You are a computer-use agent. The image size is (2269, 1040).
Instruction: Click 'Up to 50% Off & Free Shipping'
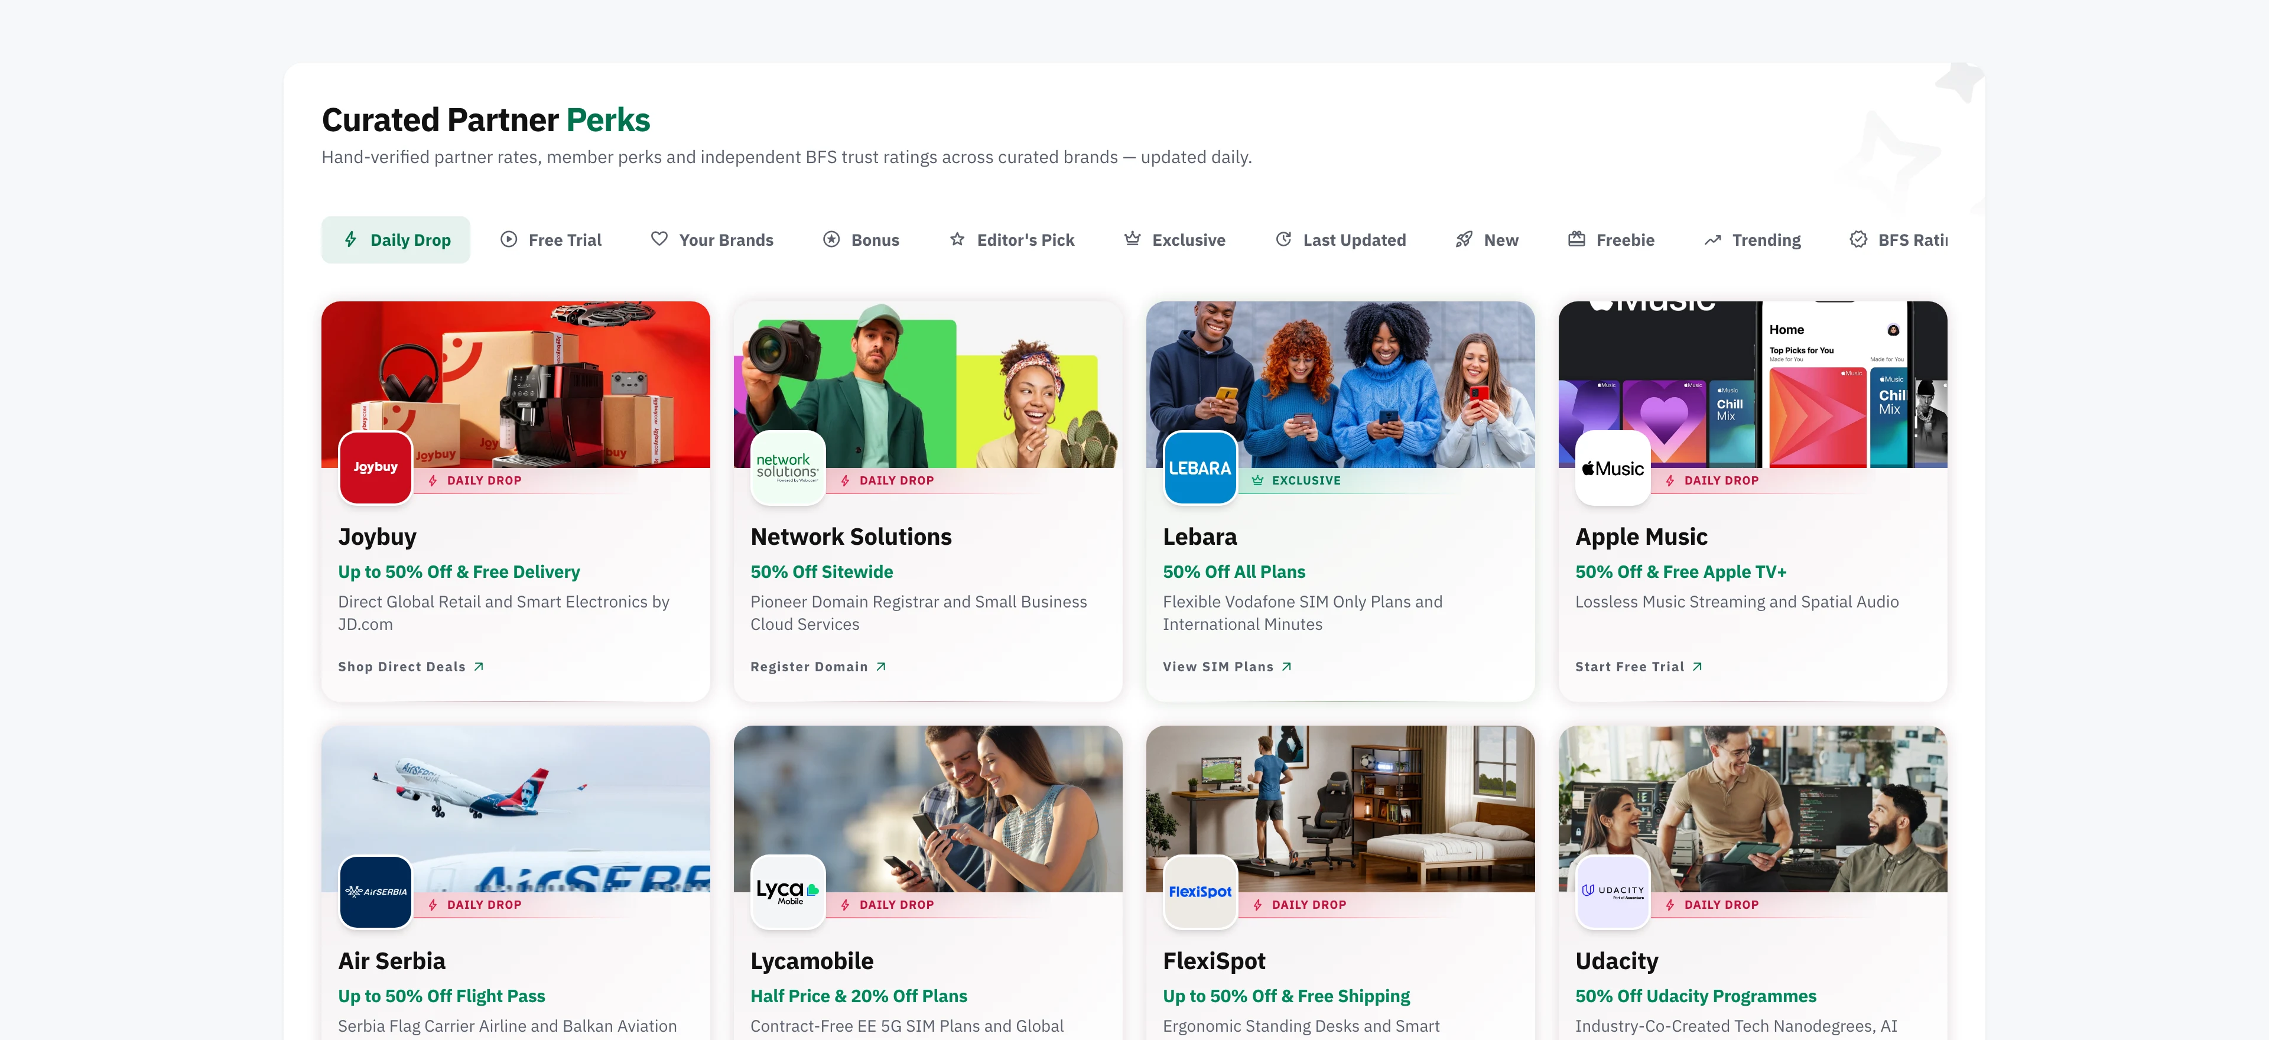click(1286, 996)
